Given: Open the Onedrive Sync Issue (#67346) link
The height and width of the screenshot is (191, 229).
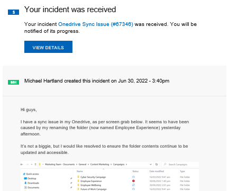Looking at the screenshot, I should coord(96,24).
